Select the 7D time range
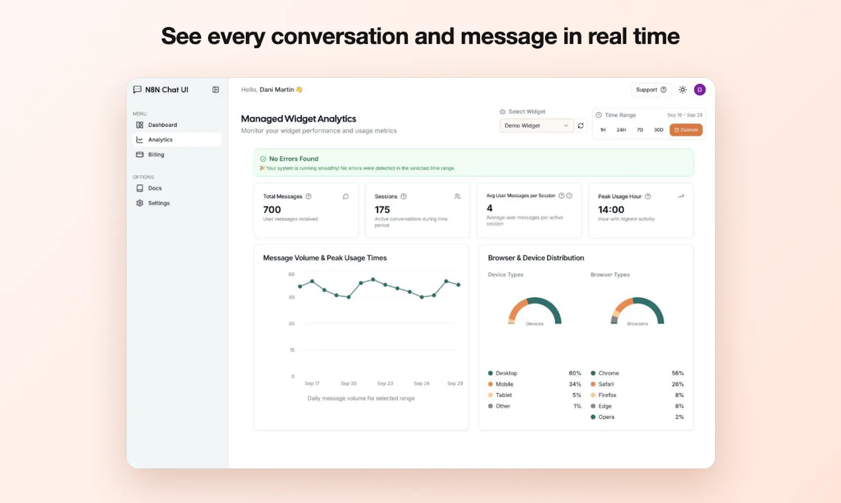This screenshot has width=841, height=503. [x=640, y=130]
